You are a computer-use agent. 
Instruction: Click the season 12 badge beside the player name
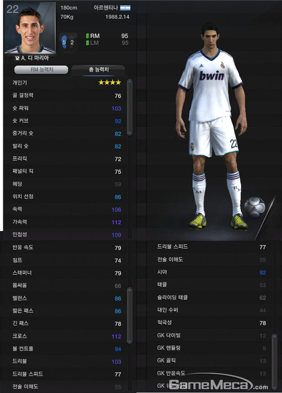[17, 58]
